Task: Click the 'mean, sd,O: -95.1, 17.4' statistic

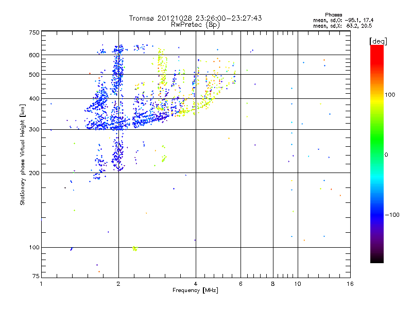Action: [x=343, y=20]
